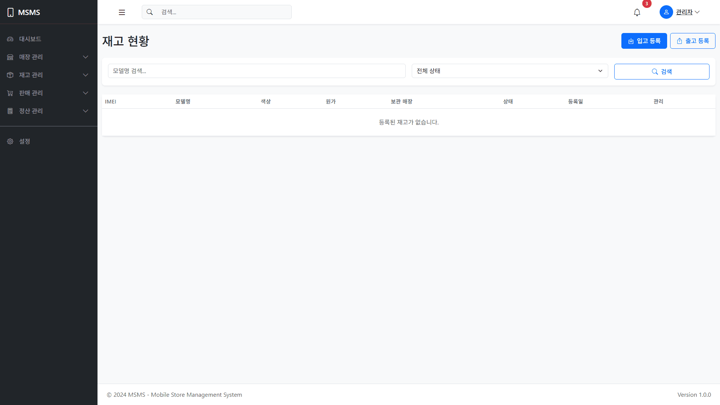Click the 모델명 검색 input field

[256, 70]
